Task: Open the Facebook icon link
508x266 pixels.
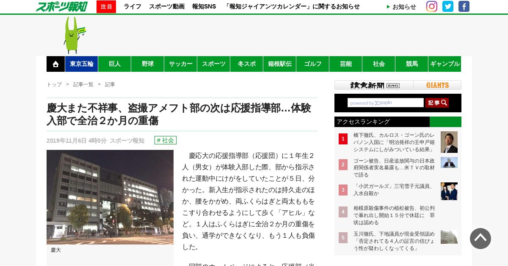Action: (464, 6)
